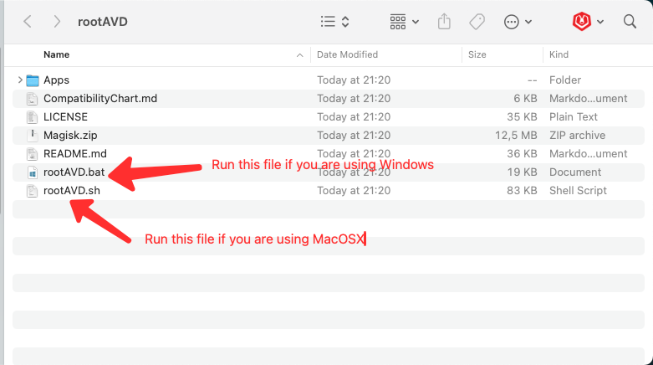Sort by the Kind column
Image resolution: width=653 pixels, height=365 pixels.
559,54
